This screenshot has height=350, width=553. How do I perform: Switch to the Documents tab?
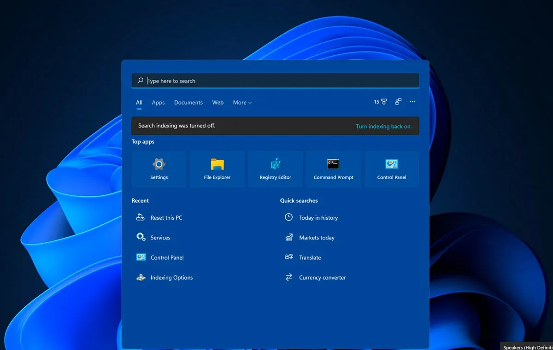point(188,103)
